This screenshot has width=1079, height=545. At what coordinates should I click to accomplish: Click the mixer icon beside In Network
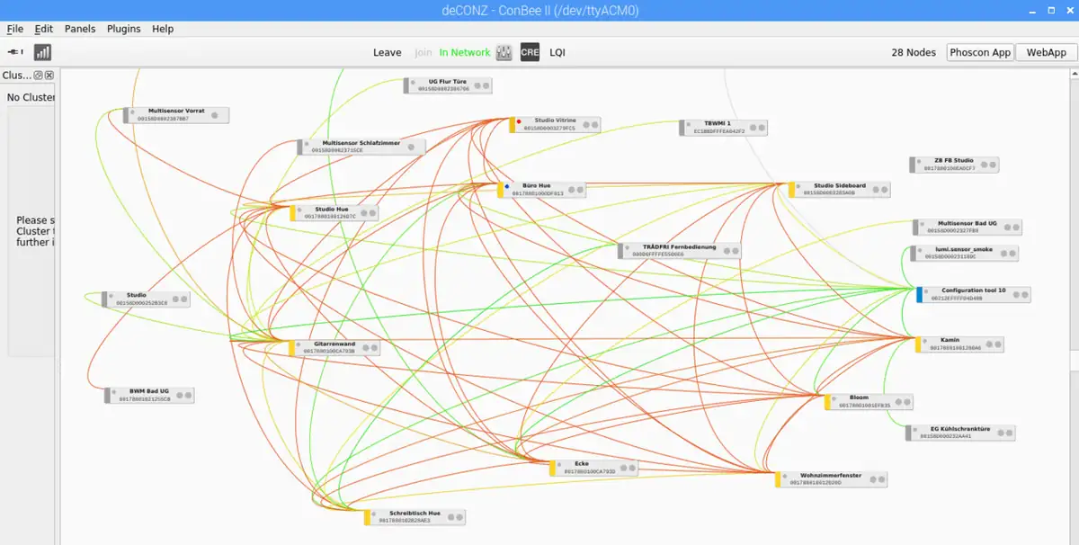504,53
